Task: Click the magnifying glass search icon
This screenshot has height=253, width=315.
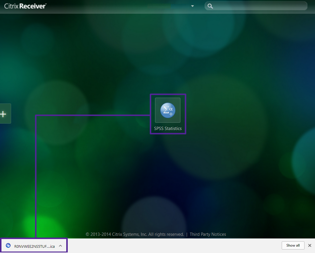Action: coord(210,6)
